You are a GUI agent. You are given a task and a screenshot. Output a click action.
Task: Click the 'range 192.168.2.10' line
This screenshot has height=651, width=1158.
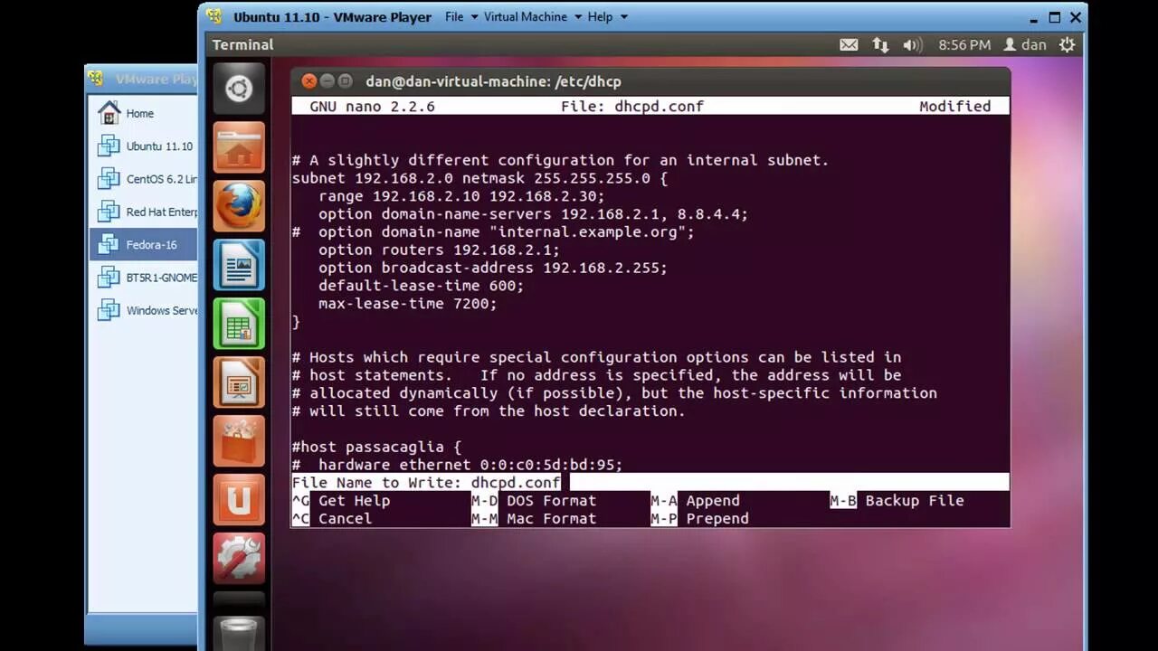click(x=461, y=195)
